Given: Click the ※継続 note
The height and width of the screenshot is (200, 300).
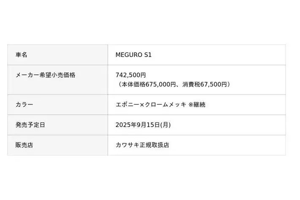Looking at the screenshot, I should coord(197,105).
